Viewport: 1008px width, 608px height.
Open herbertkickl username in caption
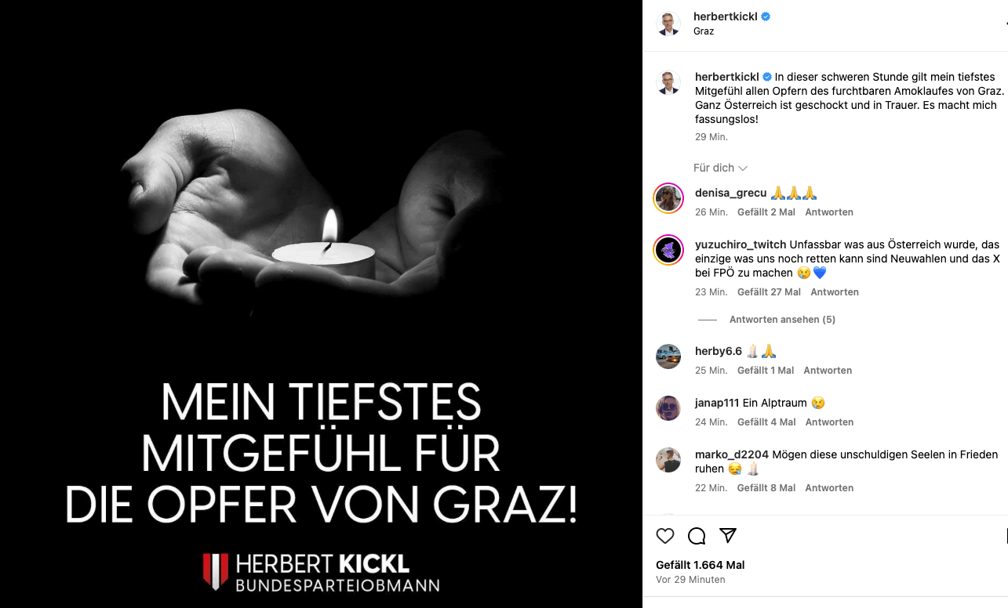[726, 77]
